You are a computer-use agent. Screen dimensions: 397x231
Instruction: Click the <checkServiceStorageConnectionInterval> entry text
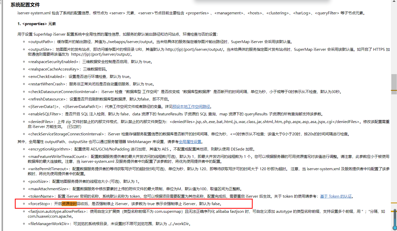tap(189, 134)
